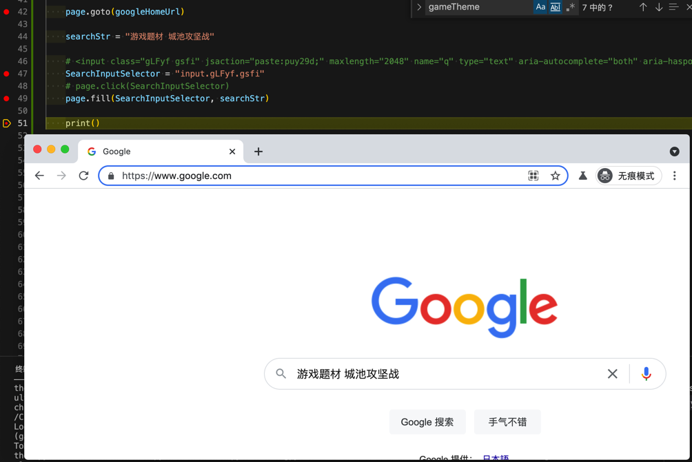Click the current debug line 51 marker
Viewport: 692px width, 462px height.
click(7, 123)
